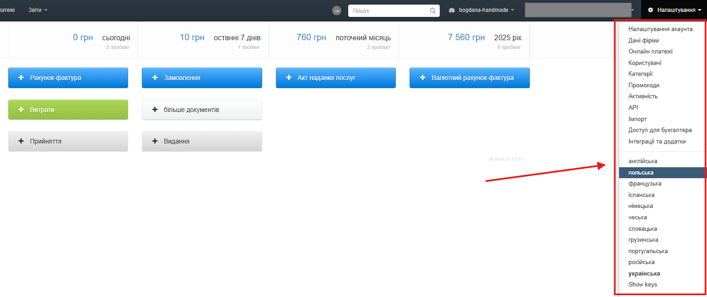Screen dimensions: 707x297
Task: Show більше документів options
Action: 202,110
